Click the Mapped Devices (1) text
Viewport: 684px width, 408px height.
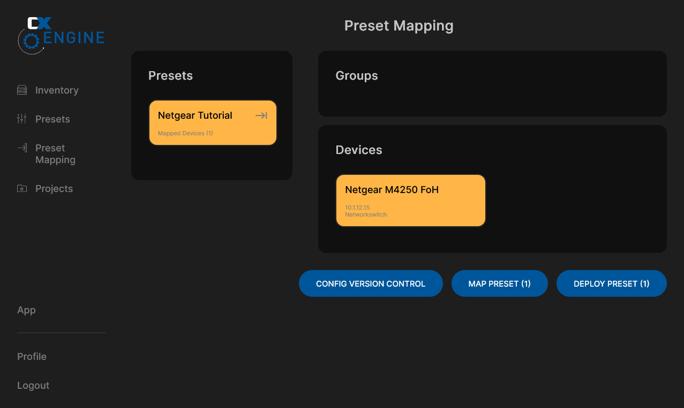pos(185,133)
